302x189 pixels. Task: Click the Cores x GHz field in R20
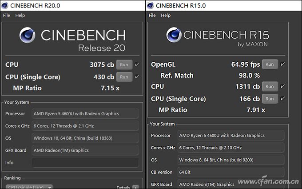[x=85, y=126]
